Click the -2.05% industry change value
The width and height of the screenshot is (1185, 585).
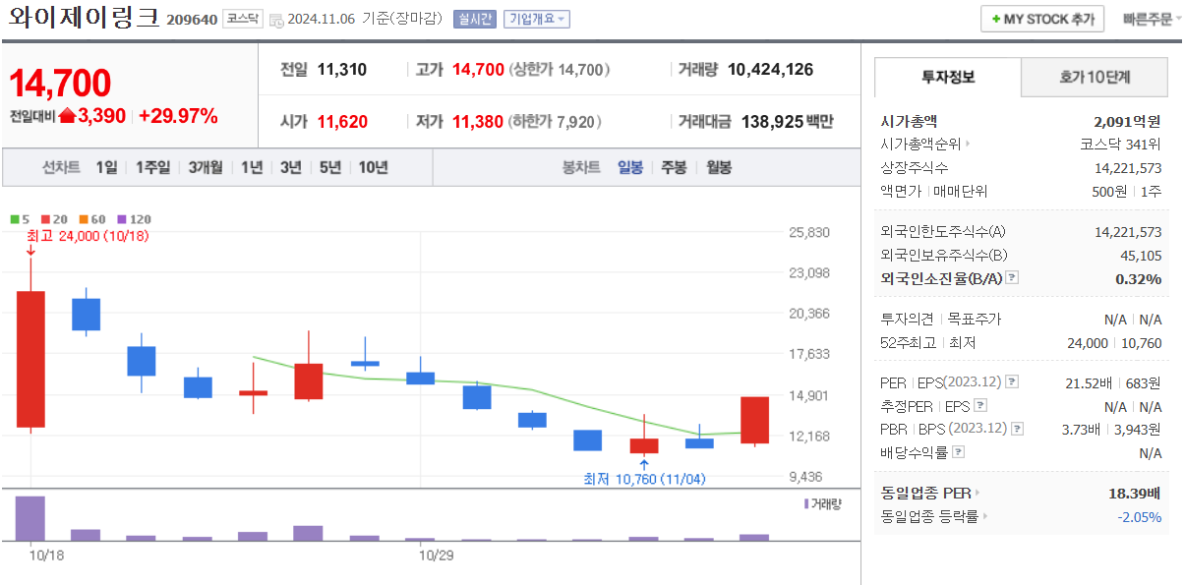point(1140,516)
